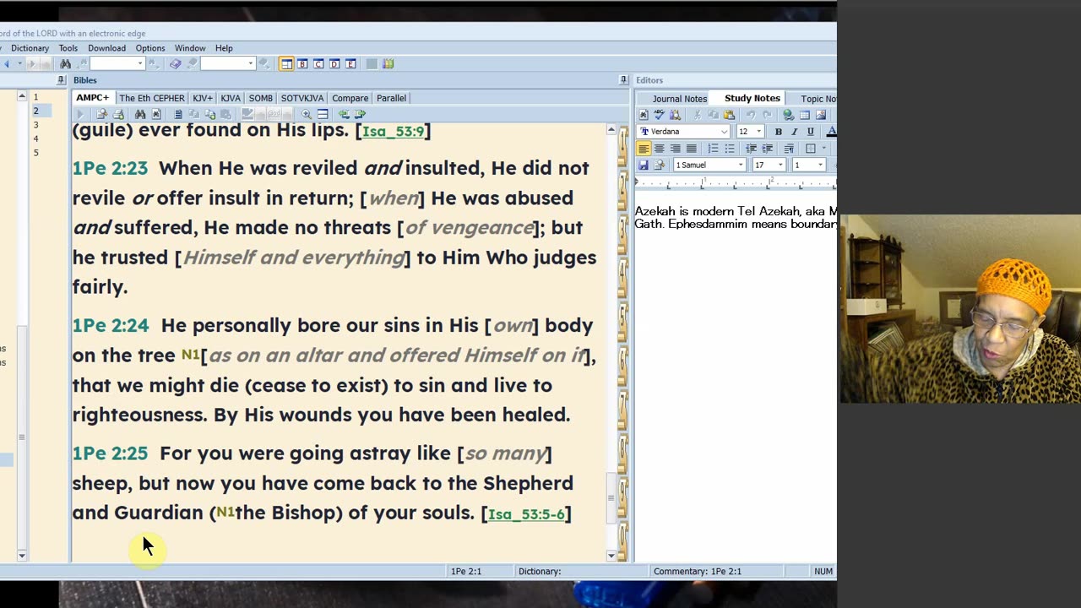
Task: Click the copy verses page icon in Bibles toolbar
Action: pyautogui.click(x=178, y=114)
